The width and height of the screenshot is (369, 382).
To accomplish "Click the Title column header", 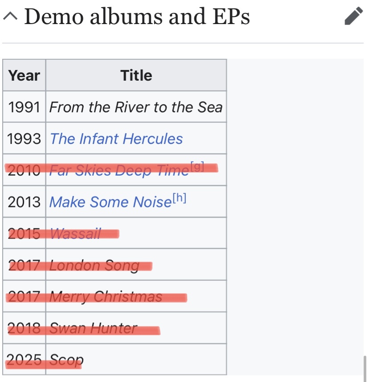I will click(x=136, y=75).
